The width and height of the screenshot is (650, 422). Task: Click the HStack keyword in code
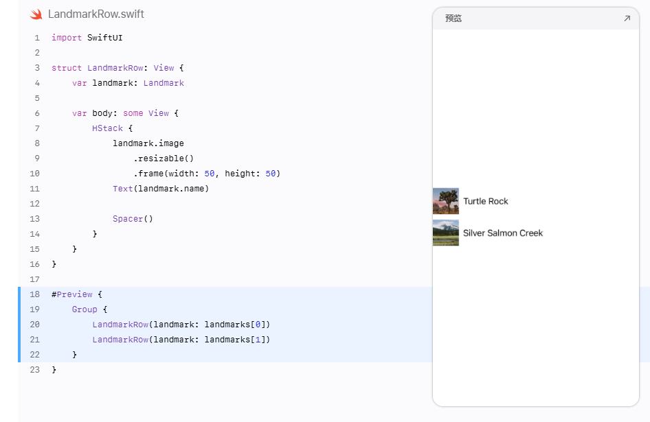pyautogui.click(x=107, y=128)
